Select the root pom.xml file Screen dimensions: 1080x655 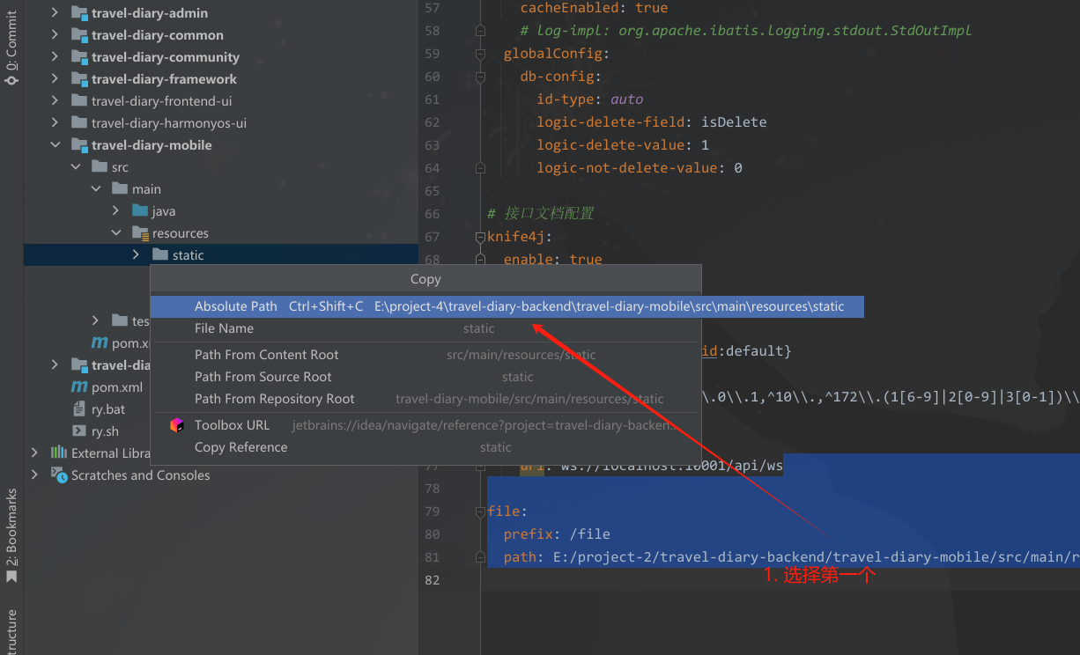coord(117,387)
